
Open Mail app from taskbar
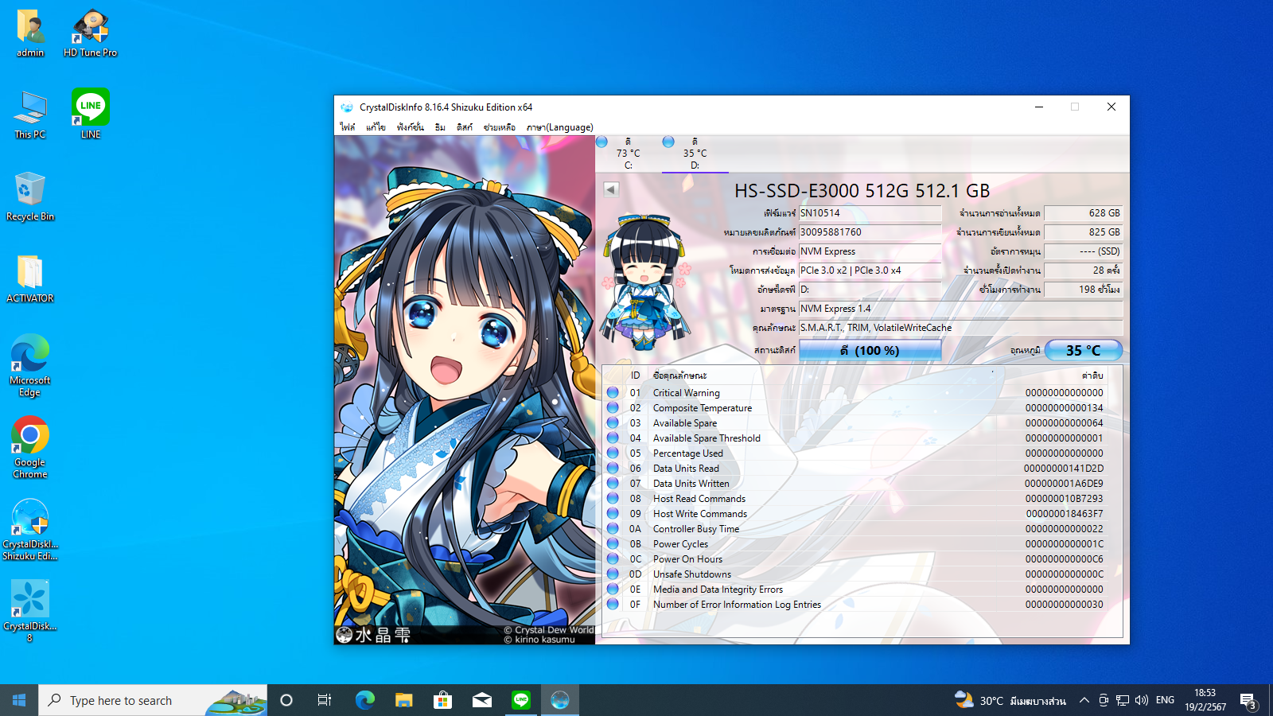coord(482,700)
